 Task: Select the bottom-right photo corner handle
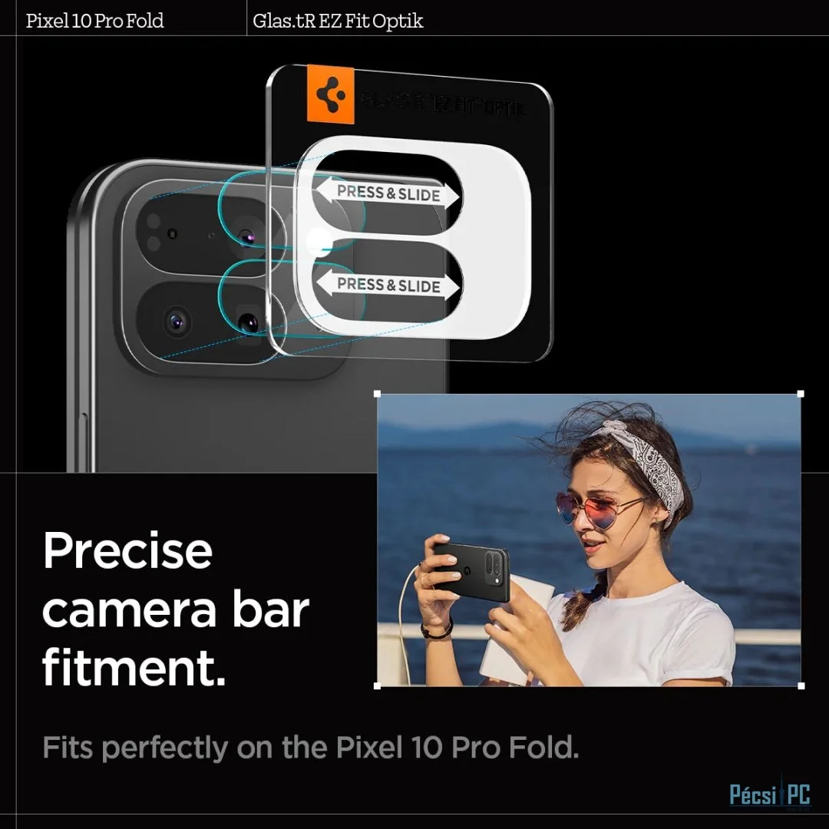coord(801,685)
